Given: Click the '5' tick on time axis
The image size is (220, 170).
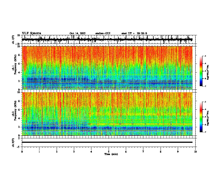Looking at the screenshot, I should pyautogui.click(x=109, y=152).
